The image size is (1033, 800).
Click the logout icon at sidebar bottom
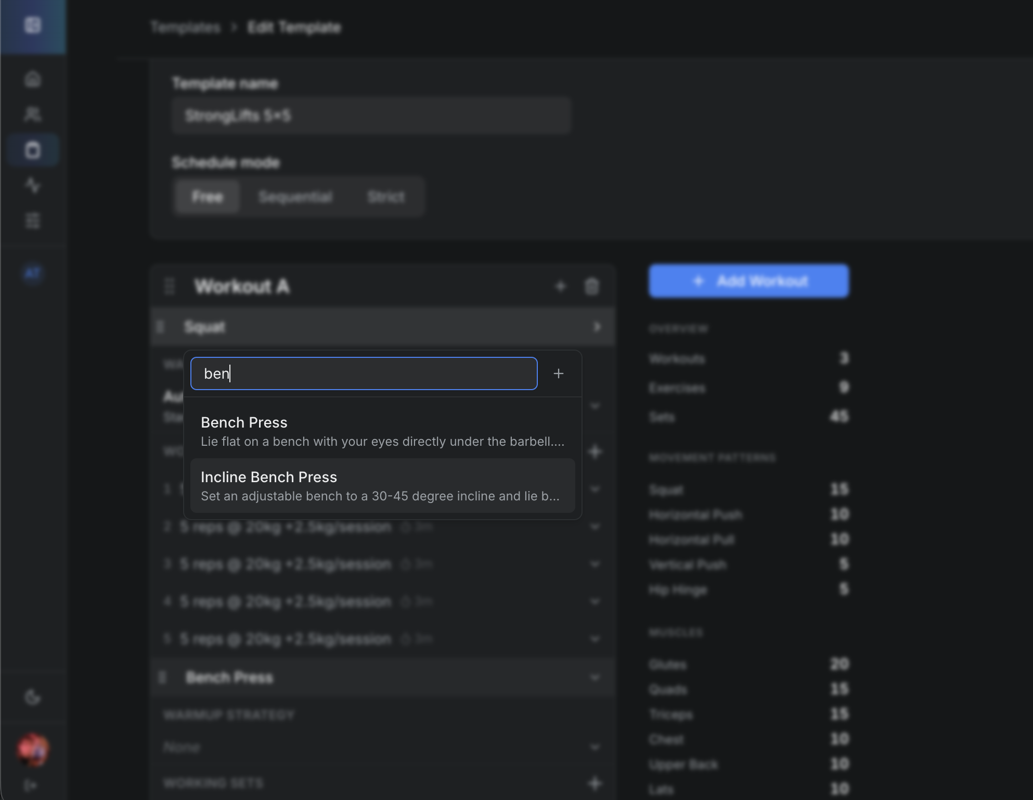33,783
